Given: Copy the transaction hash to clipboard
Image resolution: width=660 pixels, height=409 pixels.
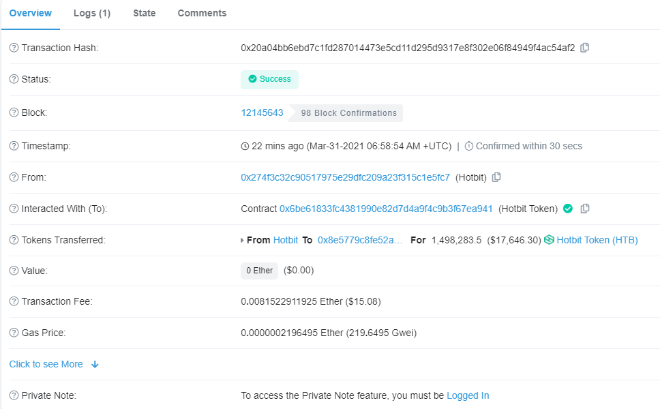Looking at the screenshot, I should (x=584, y=48).
